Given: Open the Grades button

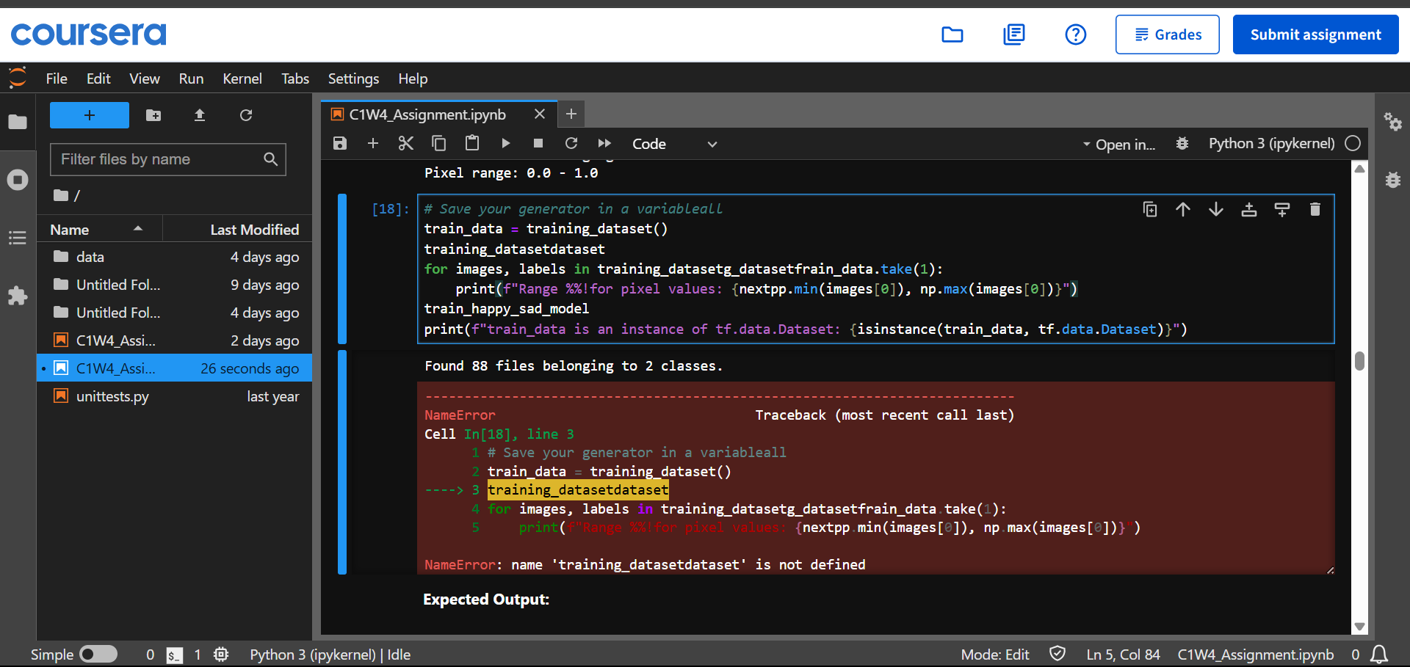Looking at the screenshot, I should point(1167,34).
